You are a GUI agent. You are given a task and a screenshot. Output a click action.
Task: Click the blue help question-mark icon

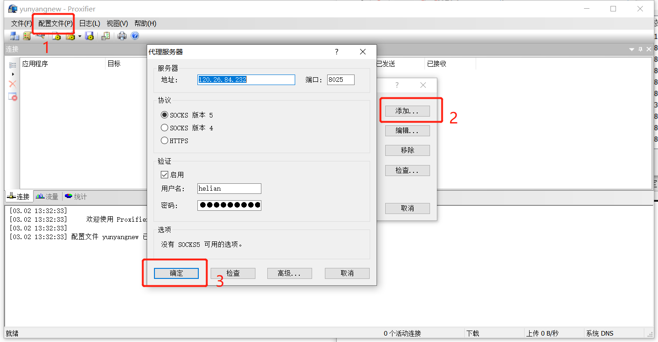pos(135,36)
